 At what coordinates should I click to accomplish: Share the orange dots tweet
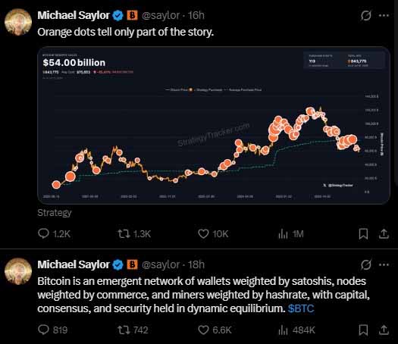click(384, 233)
